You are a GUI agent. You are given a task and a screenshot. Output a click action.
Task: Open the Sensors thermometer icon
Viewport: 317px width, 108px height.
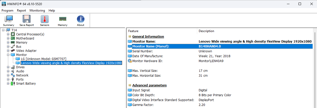click(x=44, y=21)
